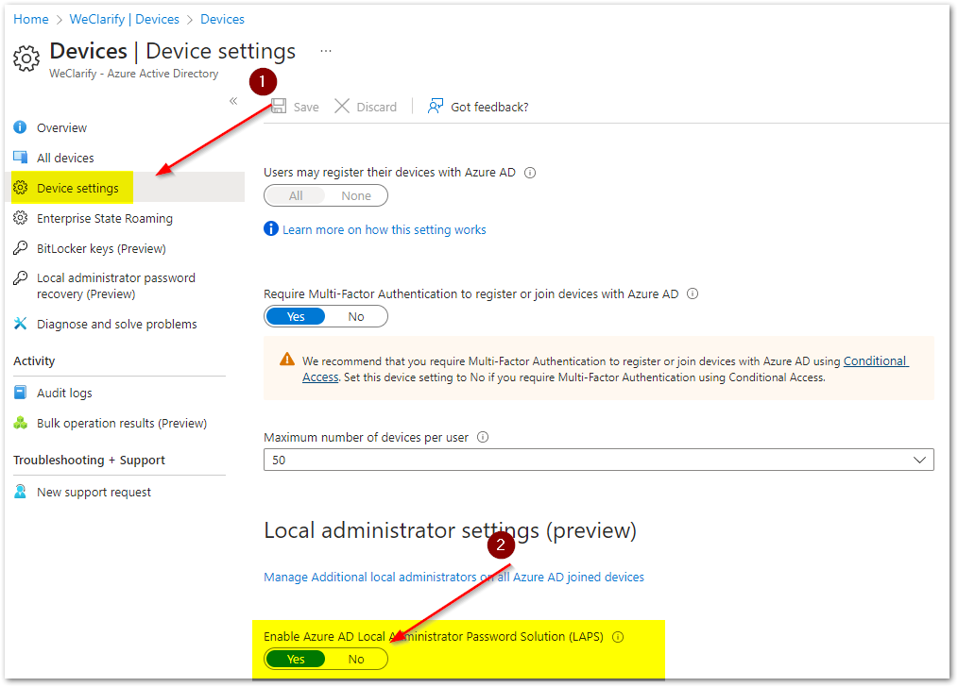Click the orange warning triangle icon

coord(286,360)
